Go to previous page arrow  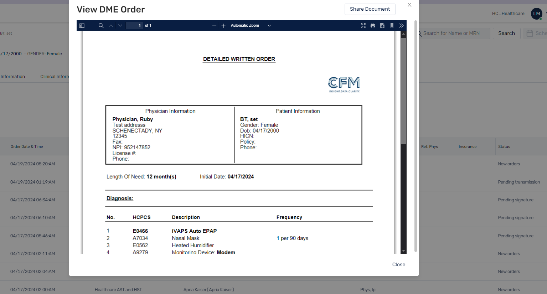[x=111, y=26]
